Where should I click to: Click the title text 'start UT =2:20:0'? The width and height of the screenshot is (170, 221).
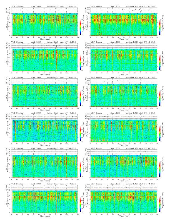68,77
